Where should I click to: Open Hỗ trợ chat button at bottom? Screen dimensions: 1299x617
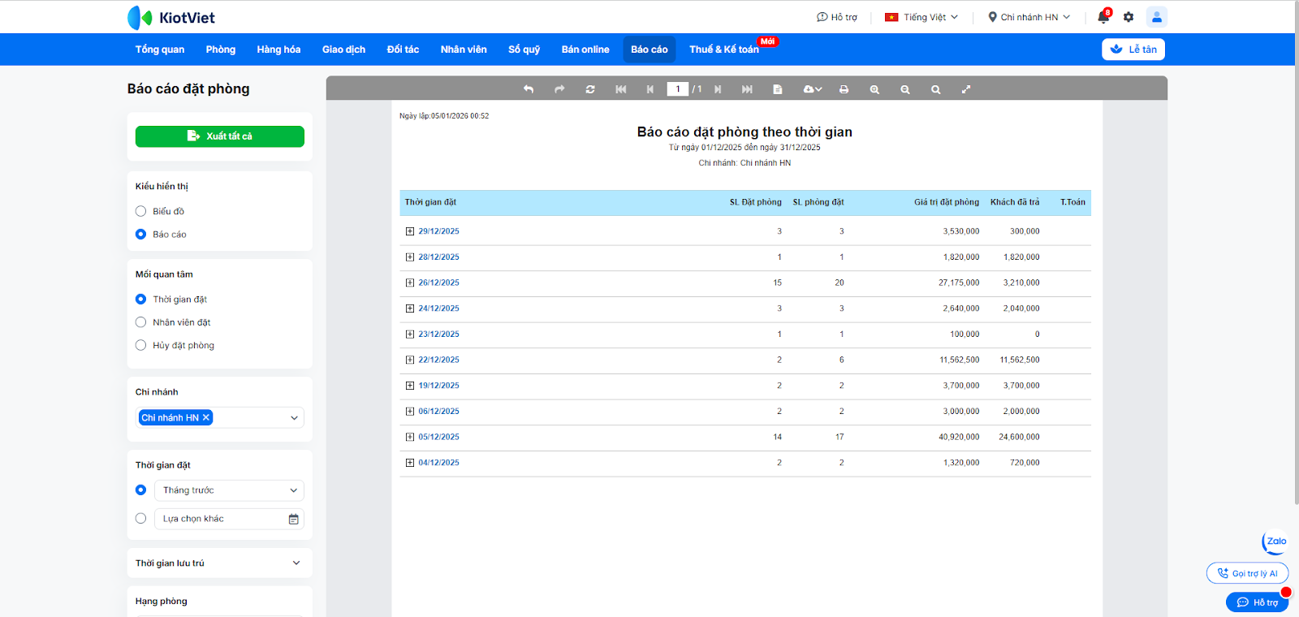pyautogui.click(x=1257, y=602)
